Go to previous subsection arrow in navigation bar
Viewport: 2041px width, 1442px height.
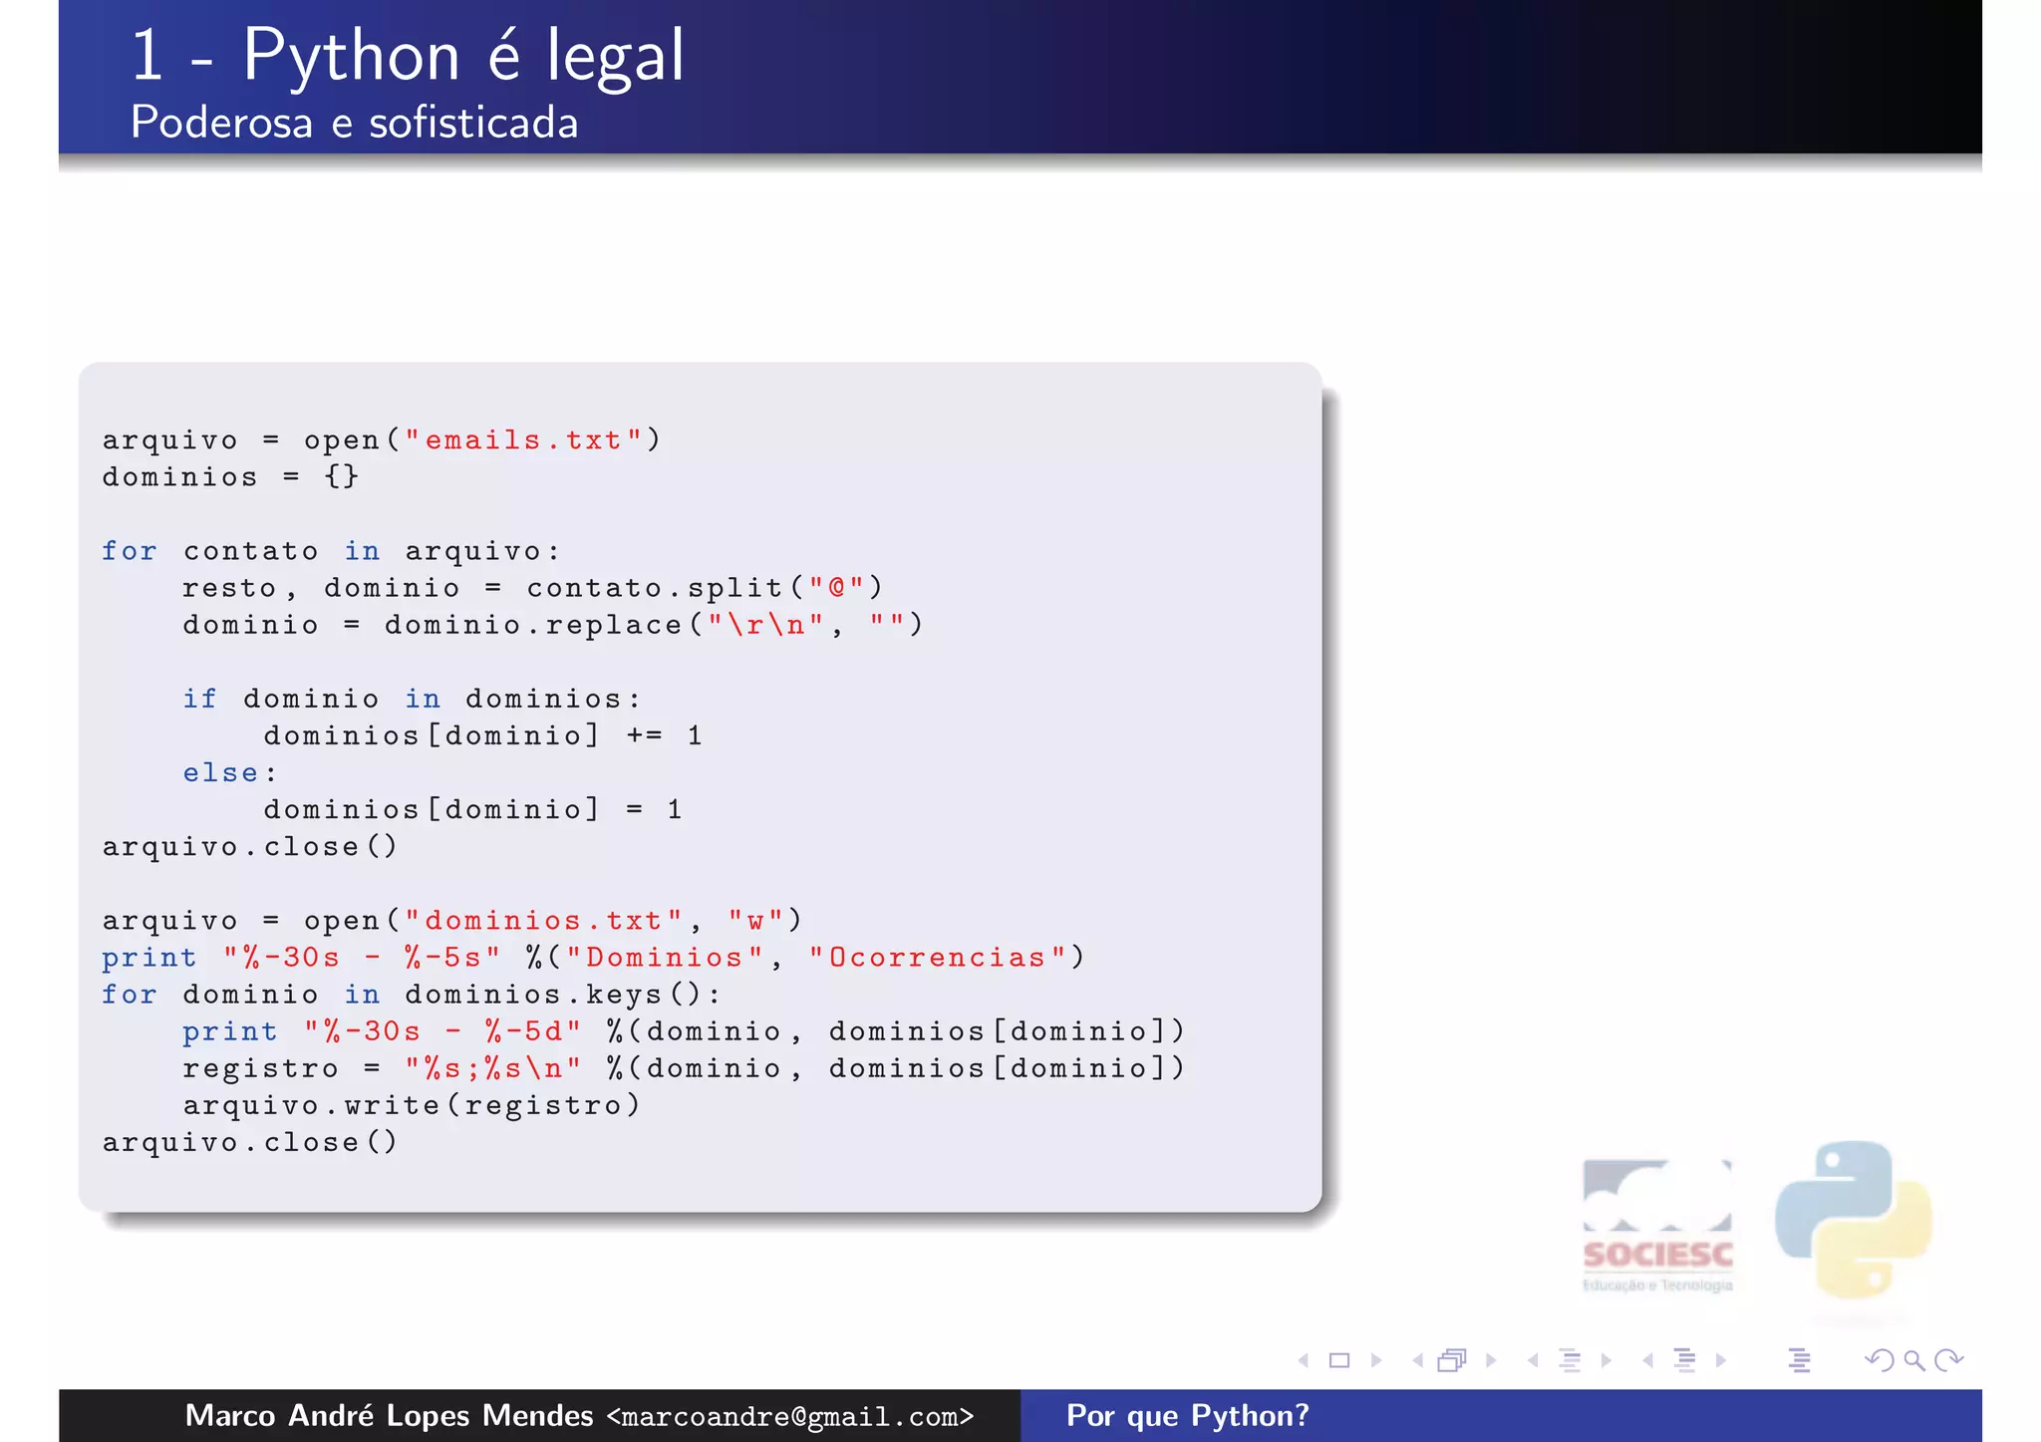pos(1533,1360)
